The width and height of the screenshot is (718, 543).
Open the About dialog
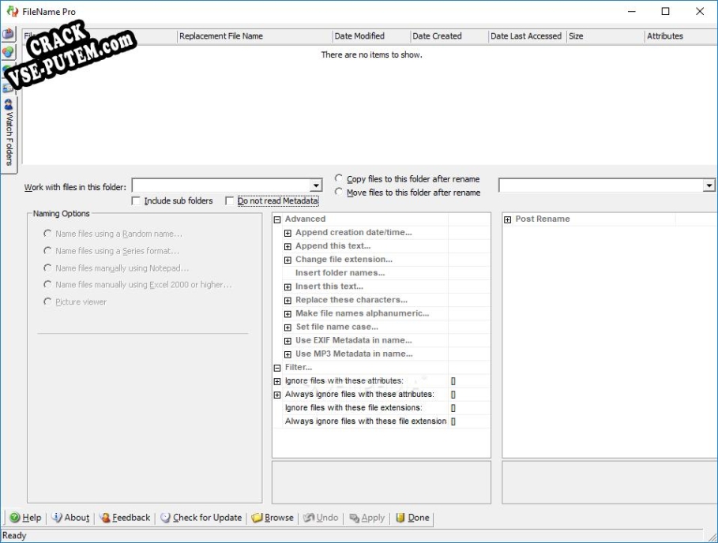pos(70,518)
